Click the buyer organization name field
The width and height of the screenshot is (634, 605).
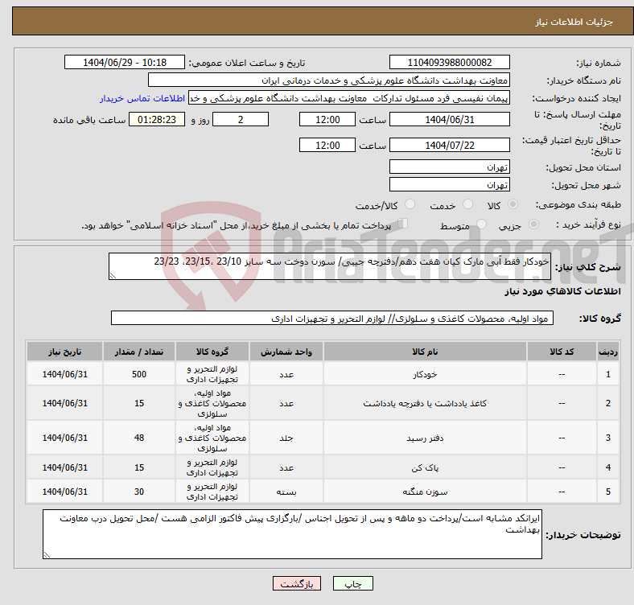[329, 80]
